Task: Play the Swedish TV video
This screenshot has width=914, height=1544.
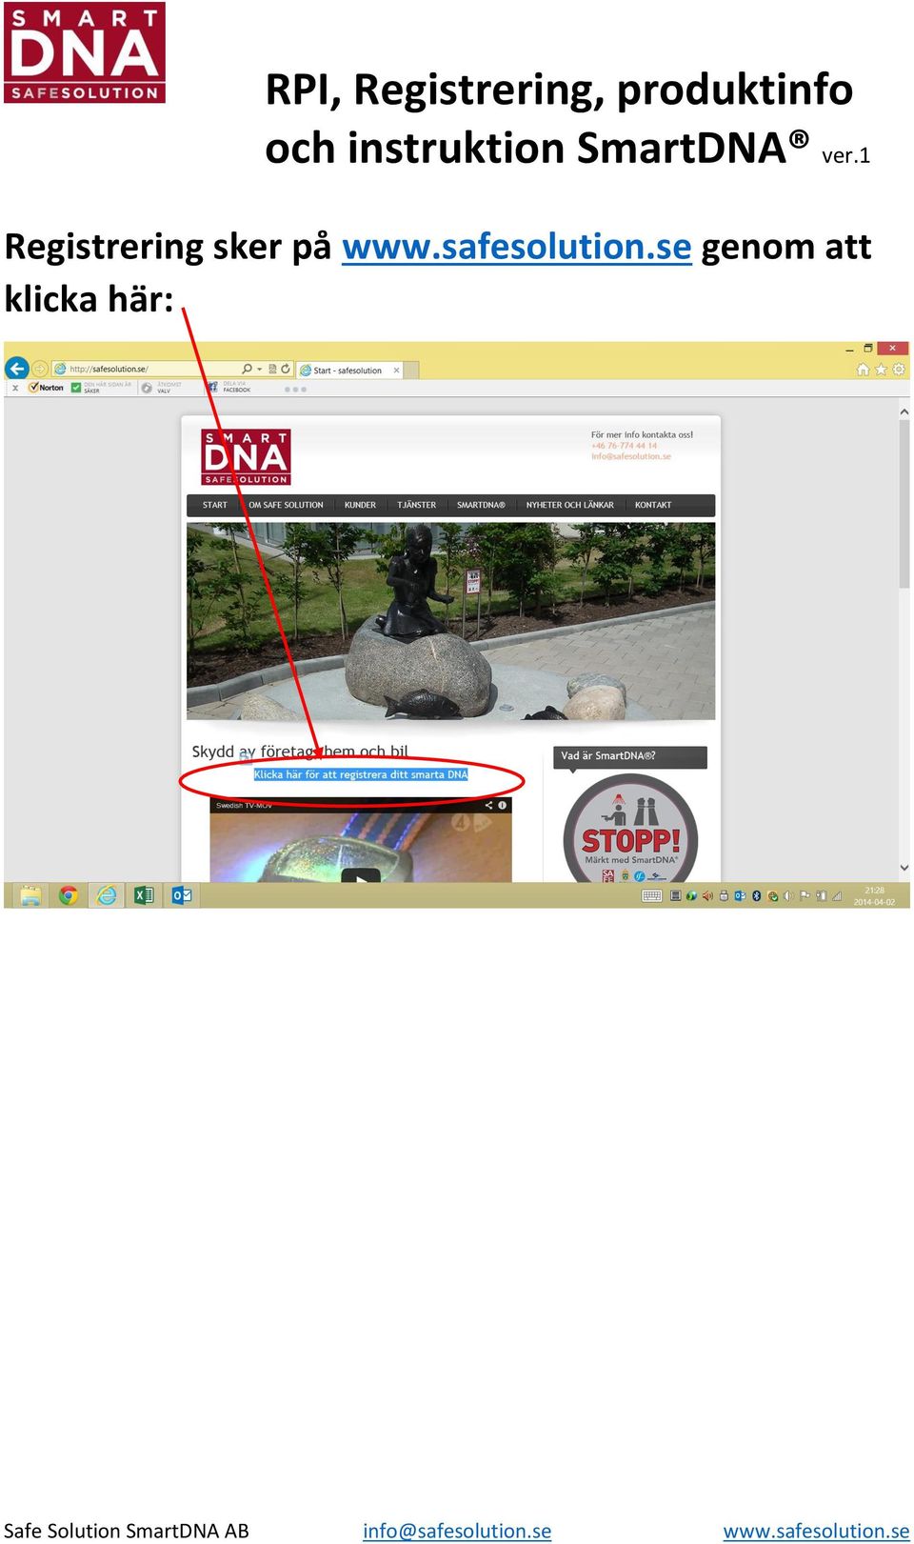Action: [361, 875]
